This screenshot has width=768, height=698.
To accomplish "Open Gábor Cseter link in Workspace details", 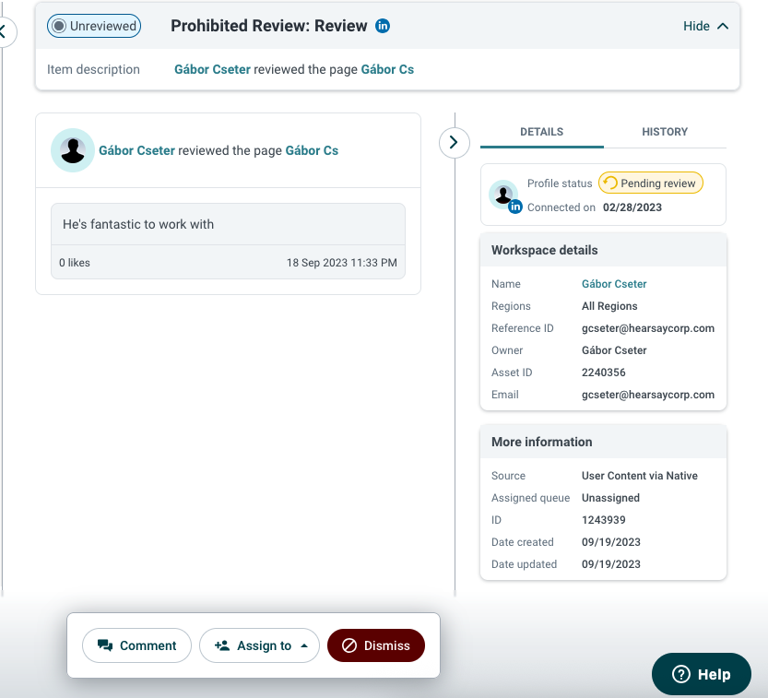I will coord(614,284).
